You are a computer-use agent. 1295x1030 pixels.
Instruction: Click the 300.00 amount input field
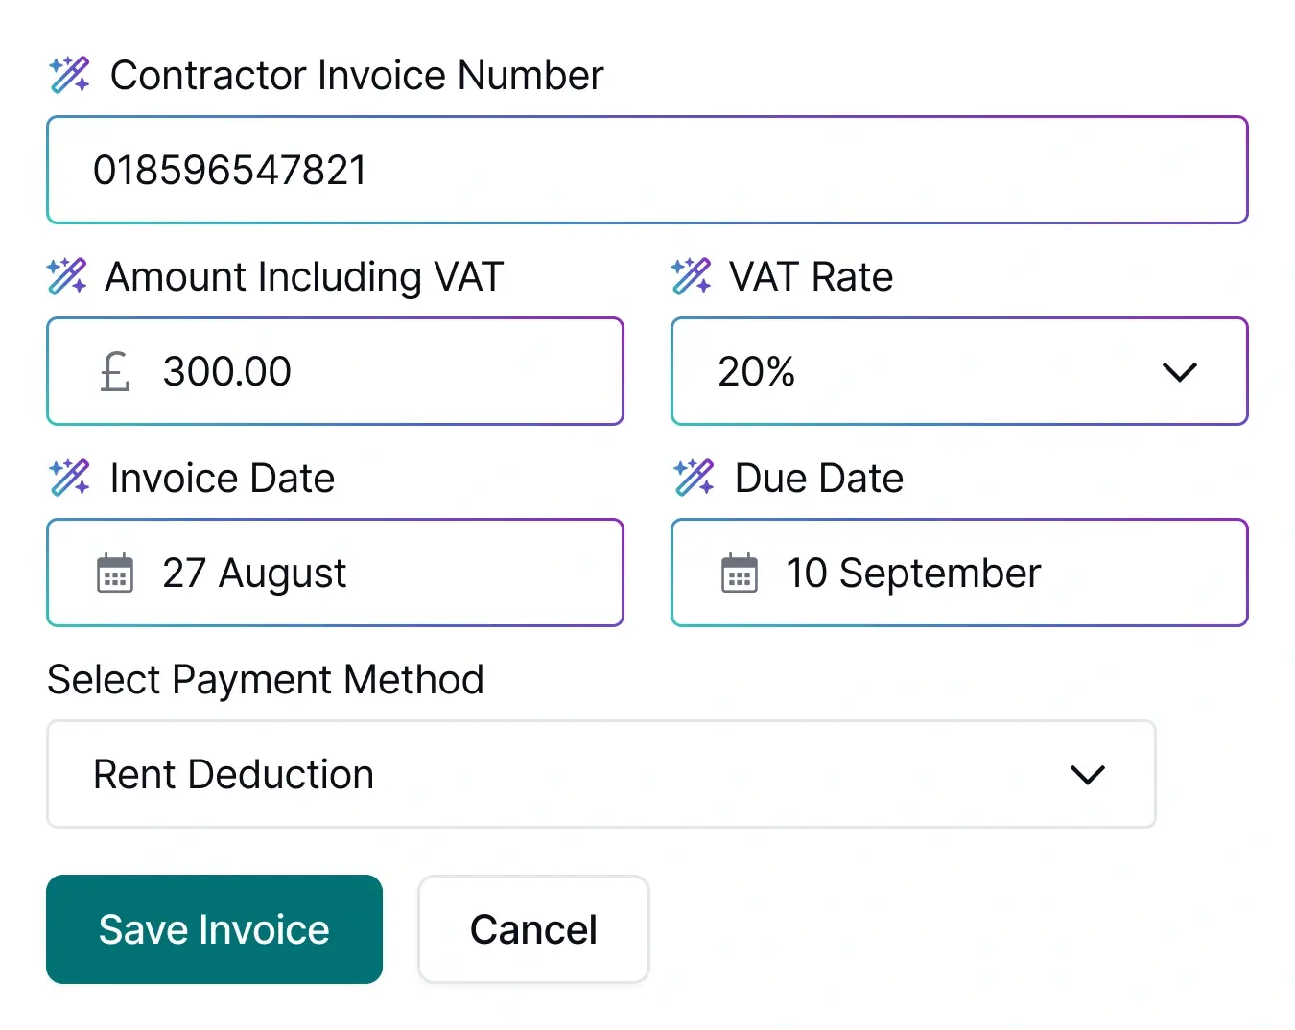[x=335, y=372]
